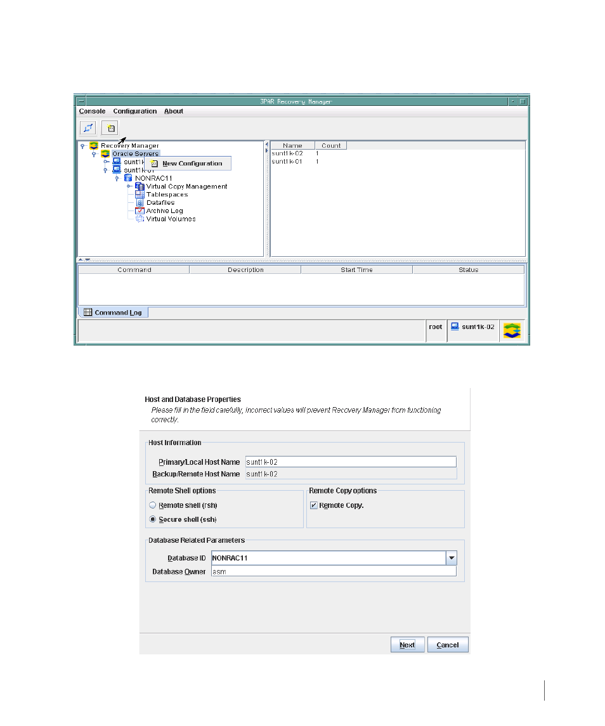Select the Datafiles tree item

pyautogui.click(x=160, y=203)
